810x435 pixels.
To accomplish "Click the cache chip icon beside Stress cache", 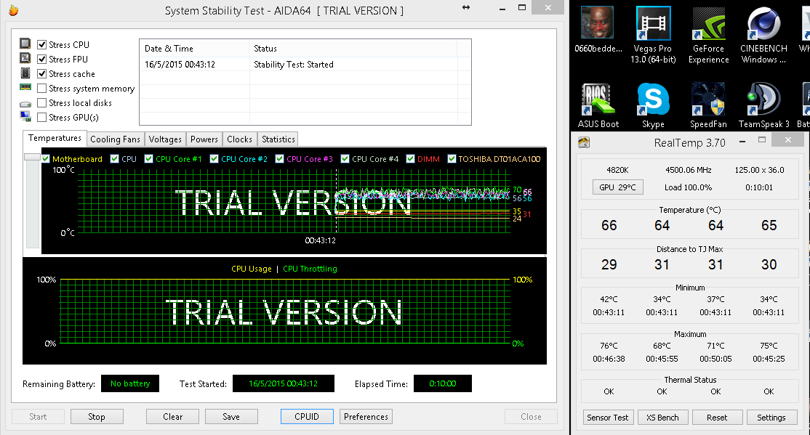I will coord(25,73).
